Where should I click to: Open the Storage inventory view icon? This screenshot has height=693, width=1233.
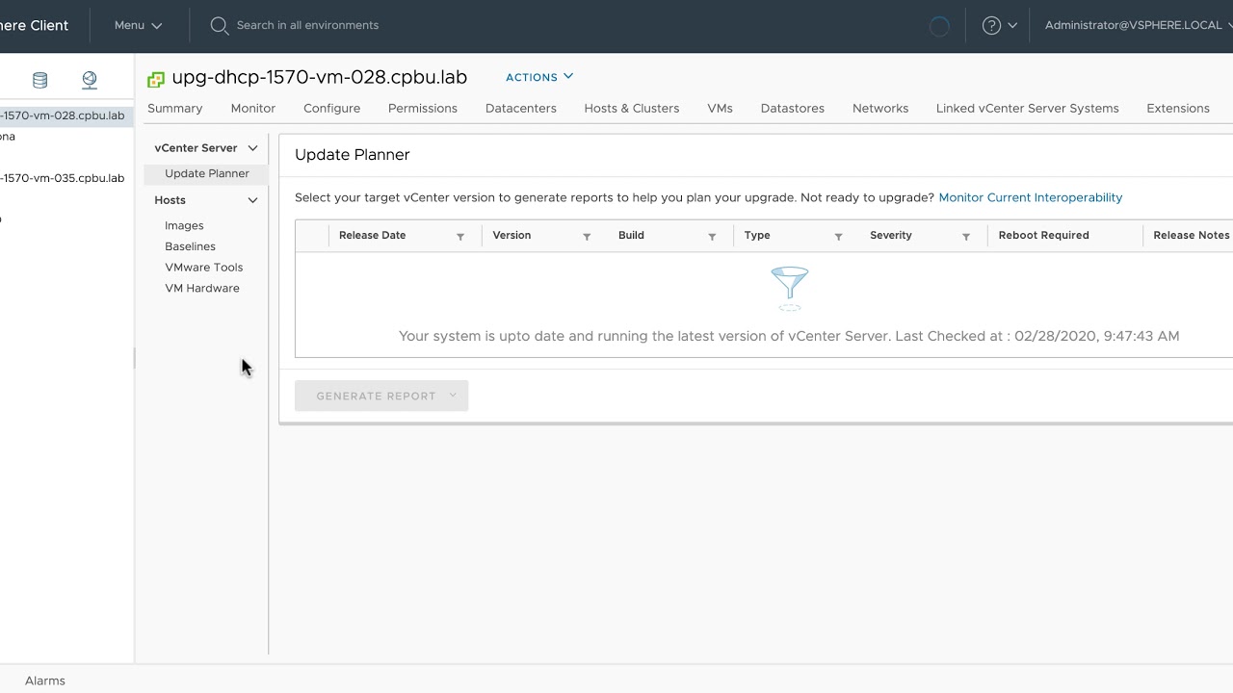pyautogui.click(x=39, y=80)
